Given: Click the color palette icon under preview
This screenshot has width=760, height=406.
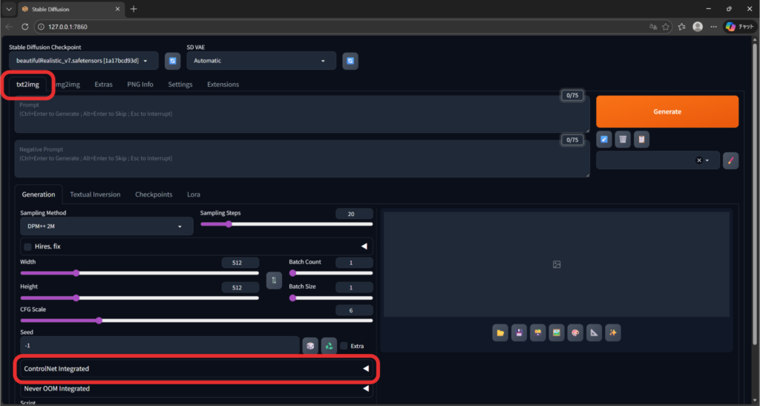Looking at the screenshot, I should 575,333.
